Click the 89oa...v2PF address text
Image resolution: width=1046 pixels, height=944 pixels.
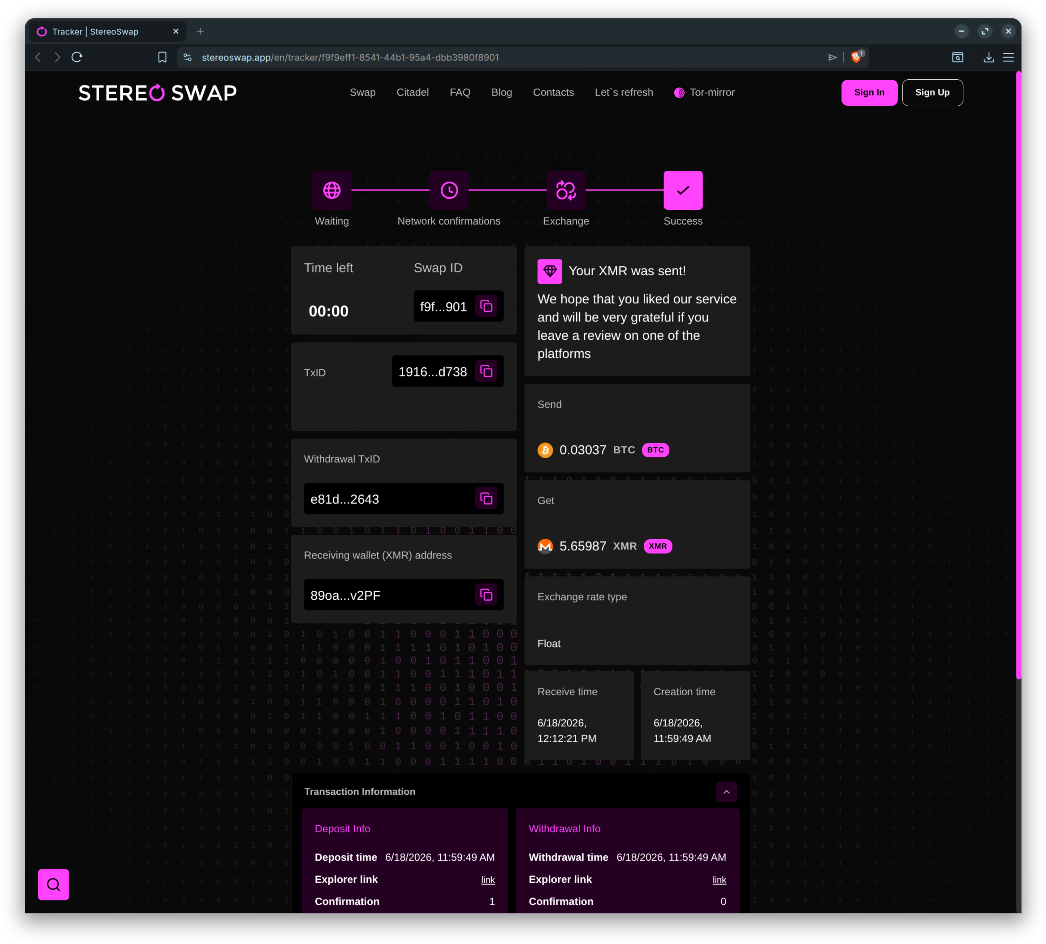pos(345,596)
